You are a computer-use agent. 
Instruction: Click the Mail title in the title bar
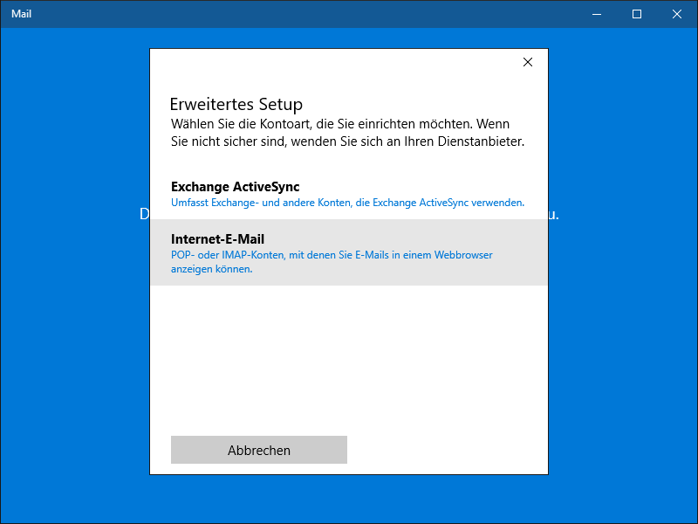tap(21, 14)
